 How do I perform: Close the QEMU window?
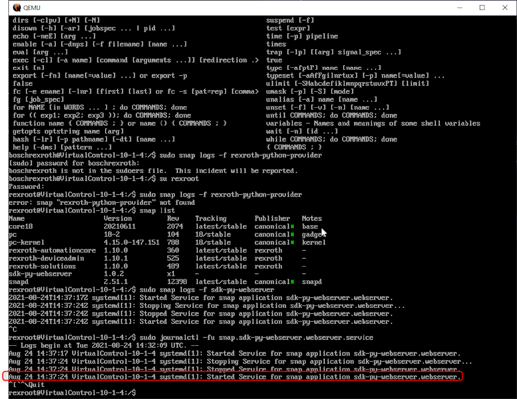pos(505,8)
